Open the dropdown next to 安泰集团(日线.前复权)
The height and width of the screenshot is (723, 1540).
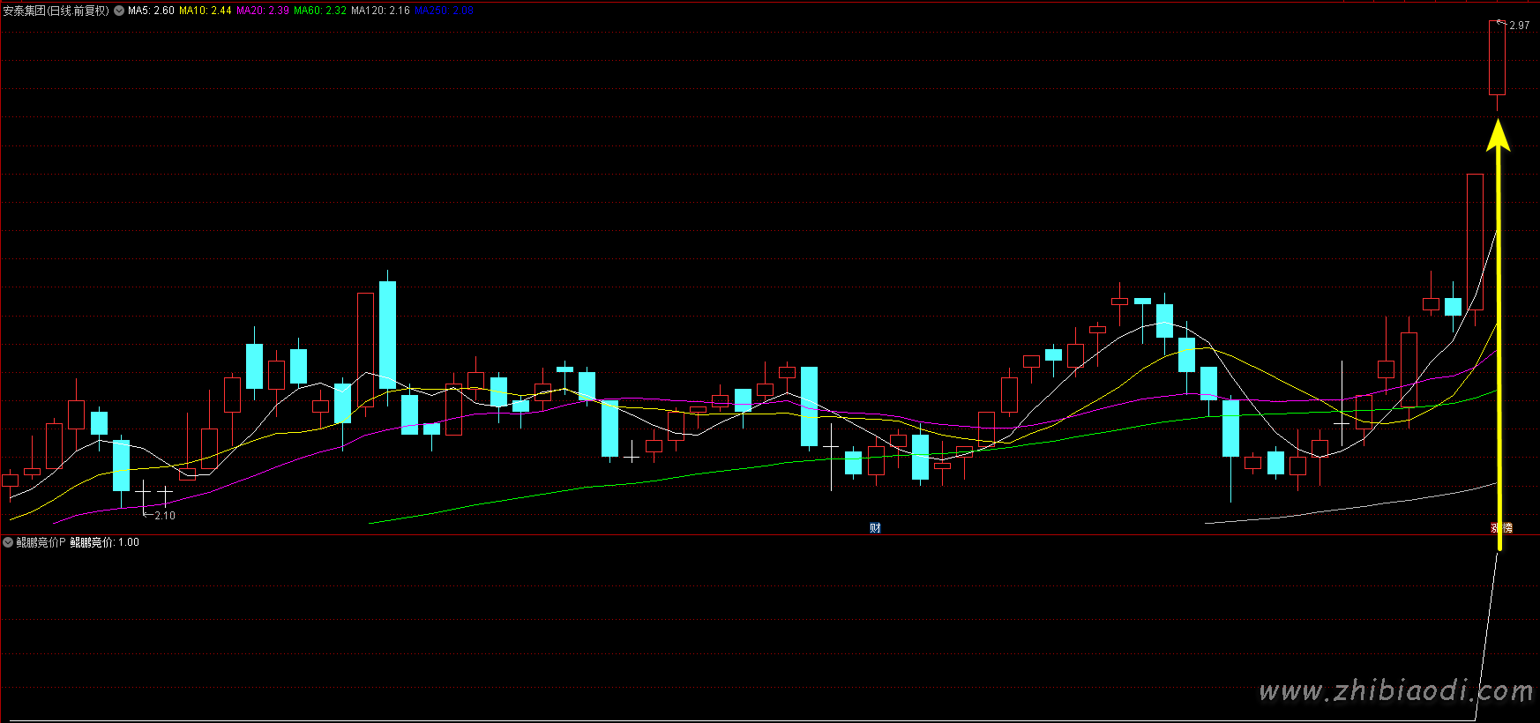click(119, 11)
